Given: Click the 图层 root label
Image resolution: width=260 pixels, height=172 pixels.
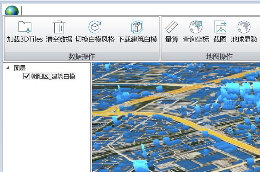Looking at the screenshot, I should click(20, 68).
